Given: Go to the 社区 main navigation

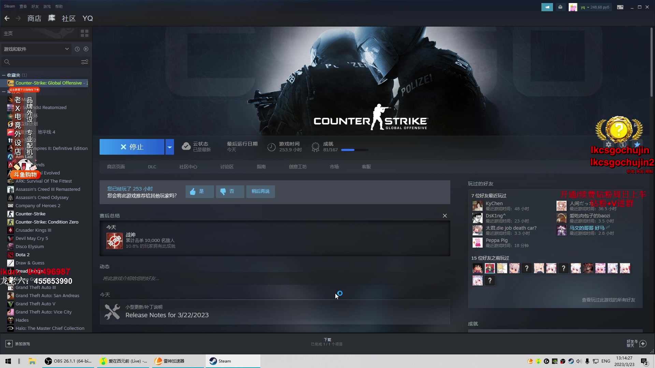Looking at the screenshot, I should click(69, 18).
